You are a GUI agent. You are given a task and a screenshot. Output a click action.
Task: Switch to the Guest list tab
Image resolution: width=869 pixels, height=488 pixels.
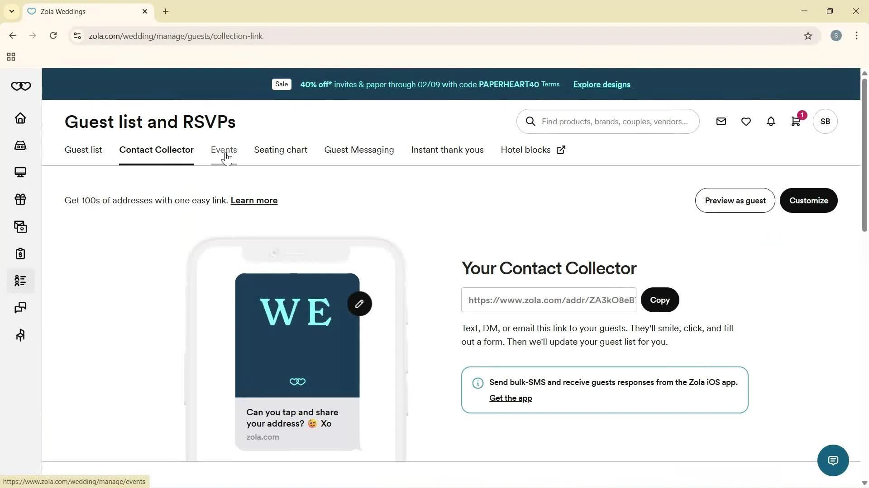[x=83, y=150]
